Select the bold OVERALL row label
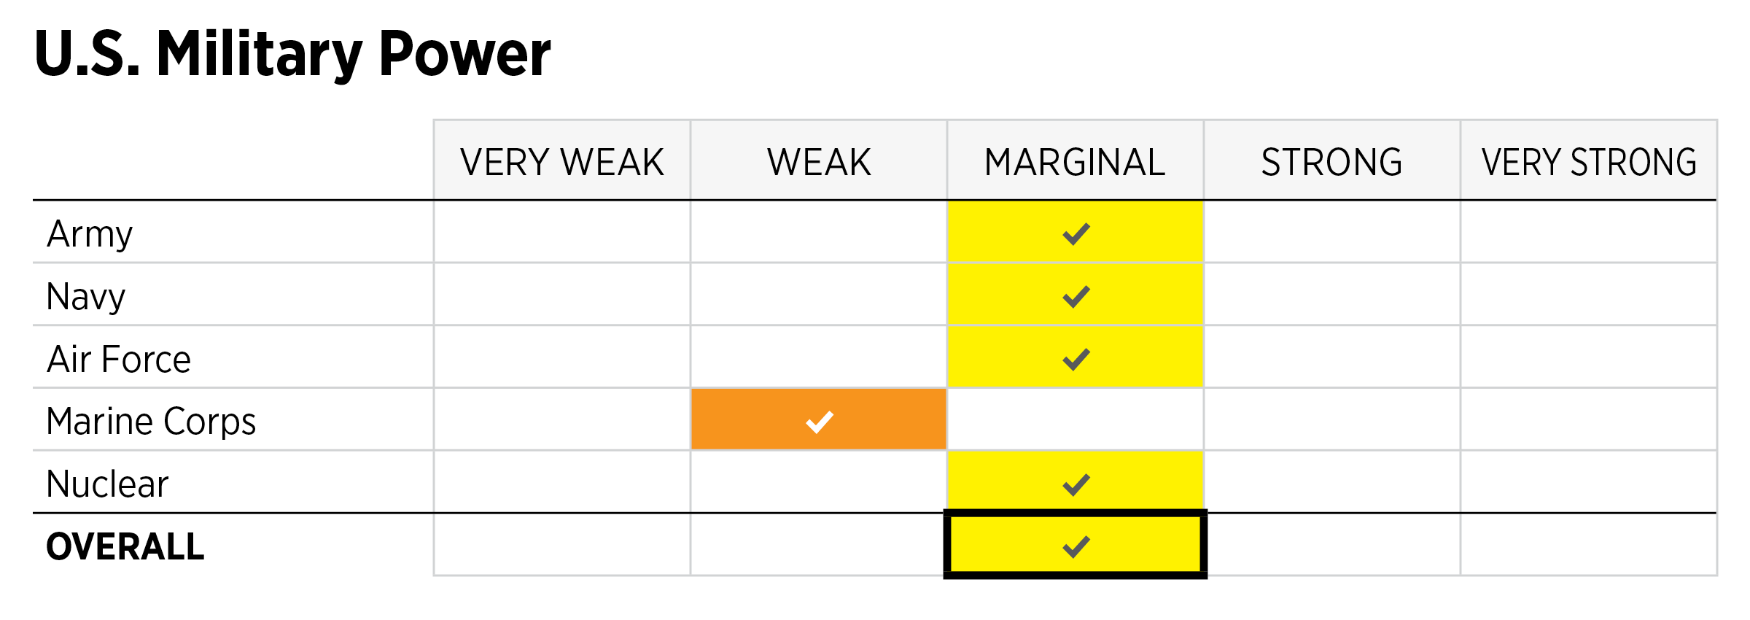The width and height of the screenshot is (1750, 620). click(125, 547)
